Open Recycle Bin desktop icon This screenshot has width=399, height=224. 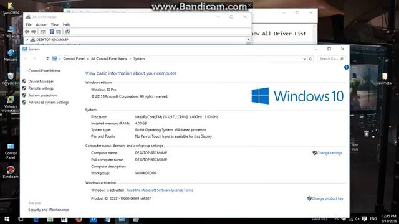[11, 79]
